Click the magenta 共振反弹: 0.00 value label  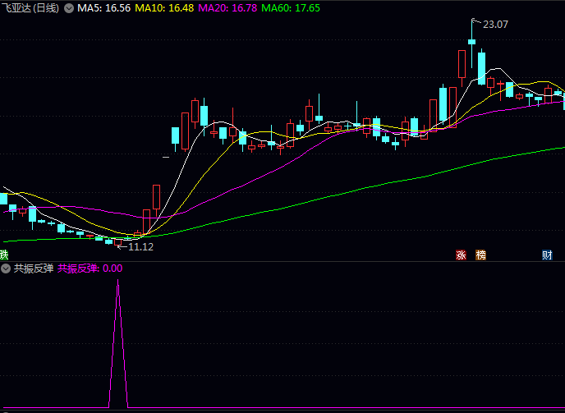[x=90, y=268]
